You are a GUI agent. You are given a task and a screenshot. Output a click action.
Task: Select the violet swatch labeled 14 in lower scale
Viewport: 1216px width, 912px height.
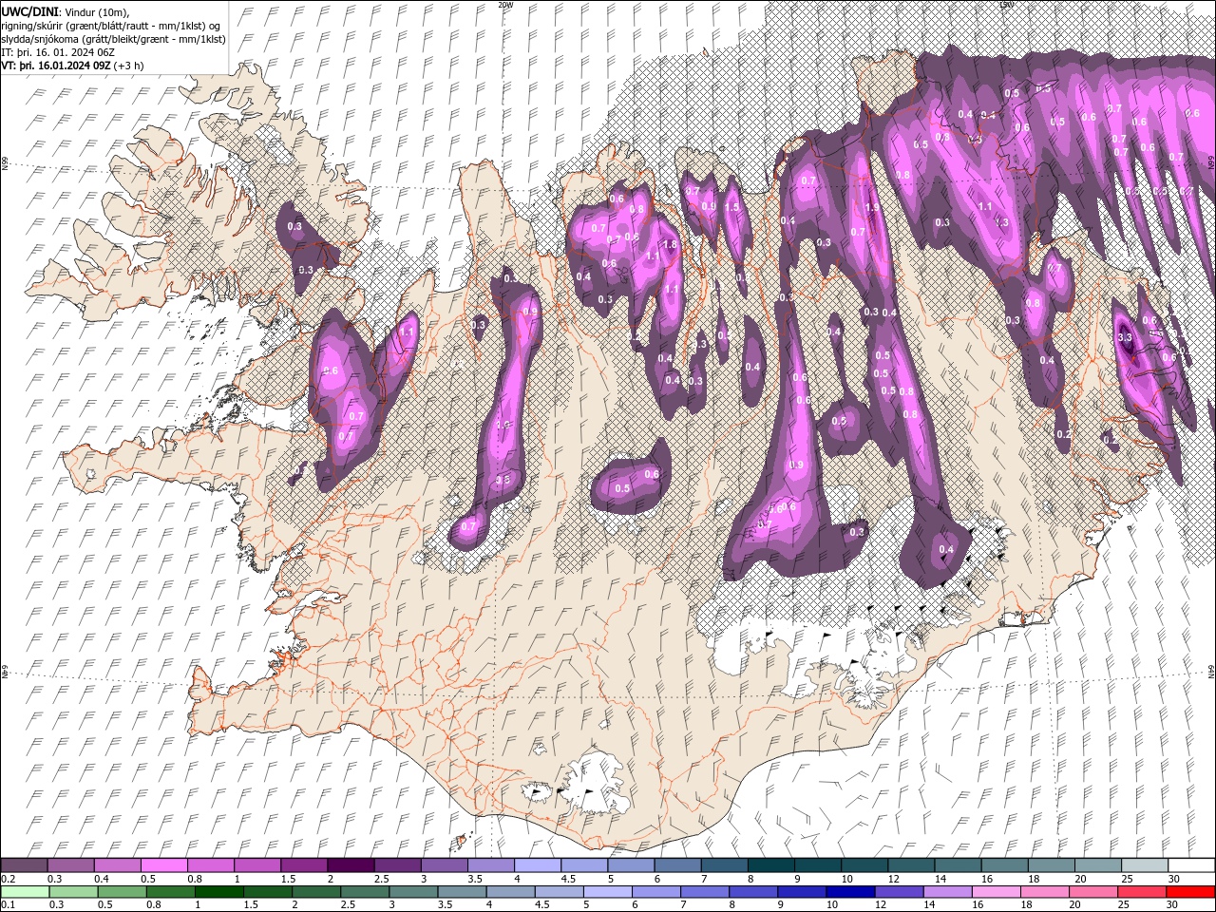pyautogui.click(x=948, y=892)
